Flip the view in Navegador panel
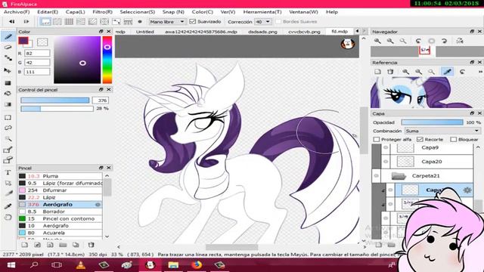 [x=460, y=41]
